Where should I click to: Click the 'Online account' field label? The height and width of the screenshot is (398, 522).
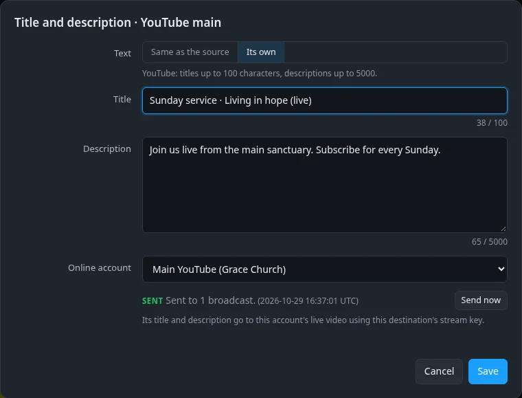click(100, 268)
